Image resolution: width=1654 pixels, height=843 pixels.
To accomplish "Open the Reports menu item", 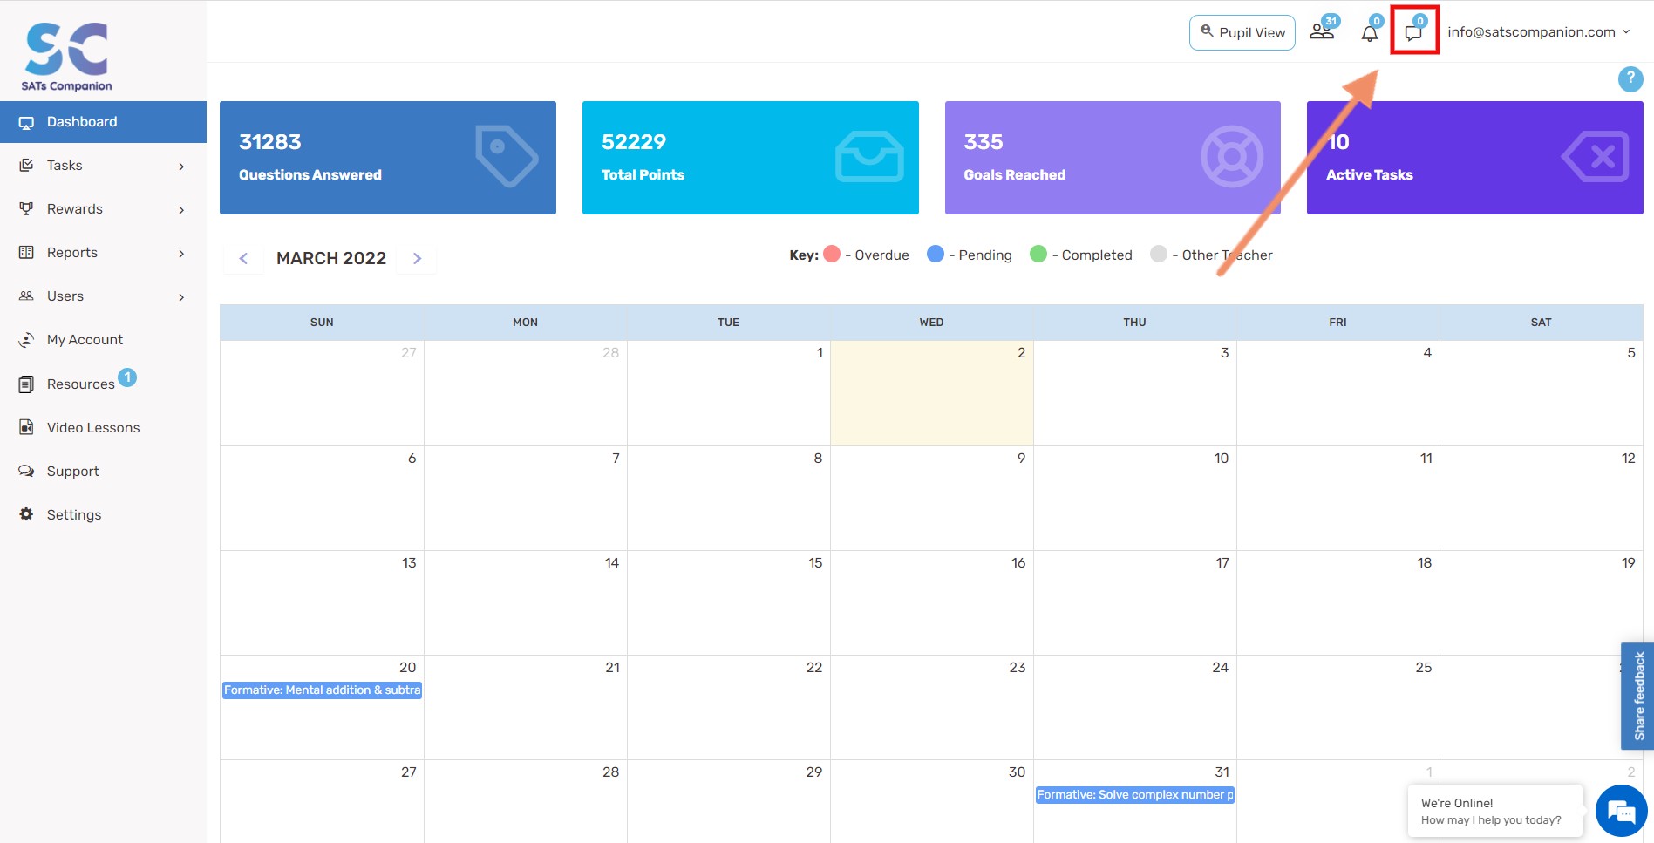I will [x=103, y=253].
